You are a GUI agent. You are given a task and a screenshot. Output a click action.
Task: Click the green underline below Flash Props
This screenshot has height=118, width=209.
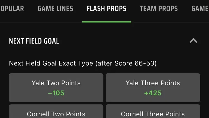[x=106, y=22]
